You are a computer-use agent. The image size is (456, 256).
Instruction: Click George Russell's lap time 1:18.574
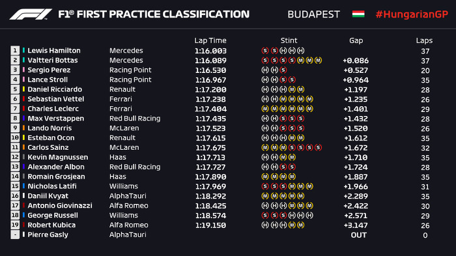coord(210,216)
